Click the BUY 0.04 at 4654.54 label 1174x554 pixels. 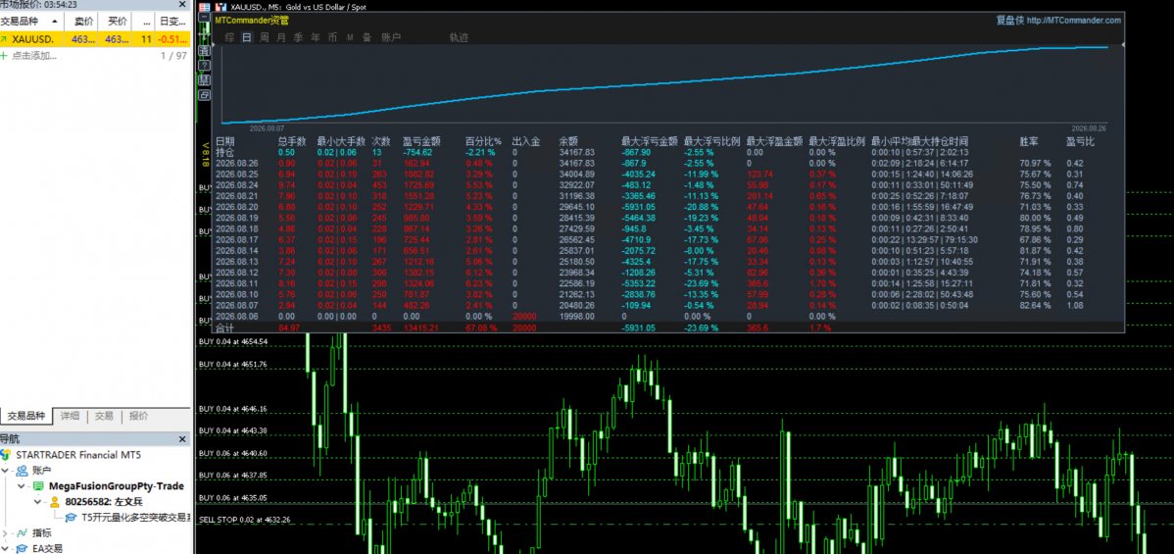click(235, 342)
